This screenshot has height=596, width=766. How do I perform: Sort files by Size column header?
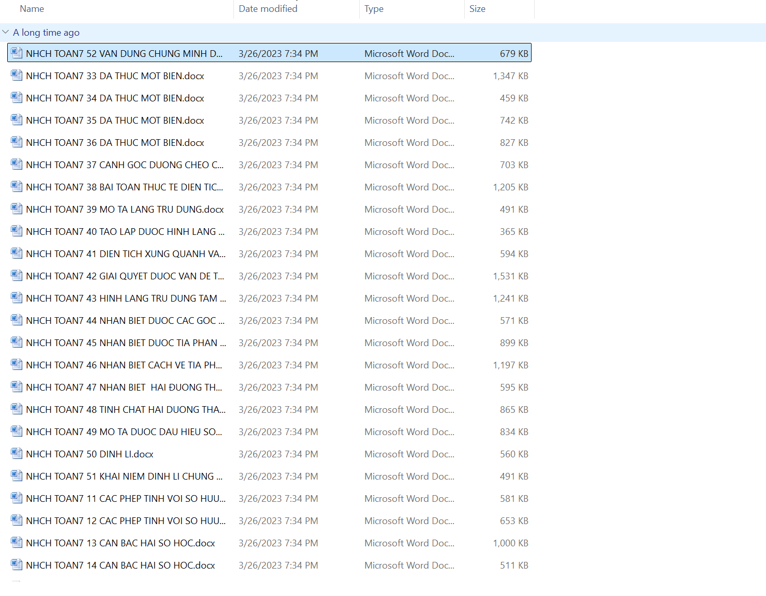[477, 9]
